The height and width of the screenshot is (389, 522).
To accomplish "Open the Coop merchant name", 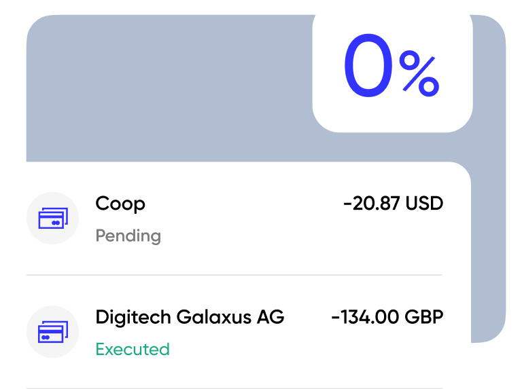I will pyautogui.click(x=120, y=203).
